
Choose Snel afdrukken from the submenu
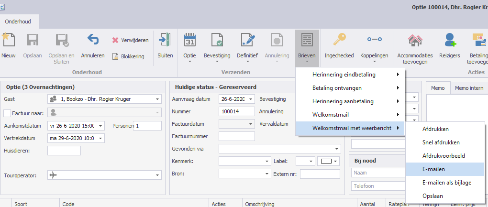tap(445, 142)
